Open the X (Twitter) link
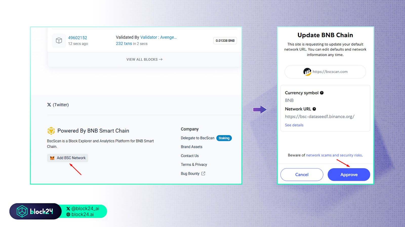Viewport: 405px width, 227px height. click(58, 105)
